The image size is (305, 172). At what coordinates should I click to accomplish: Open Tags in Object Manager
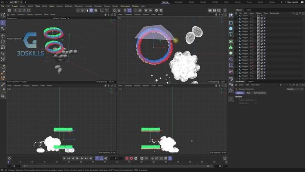click(266, 13)
